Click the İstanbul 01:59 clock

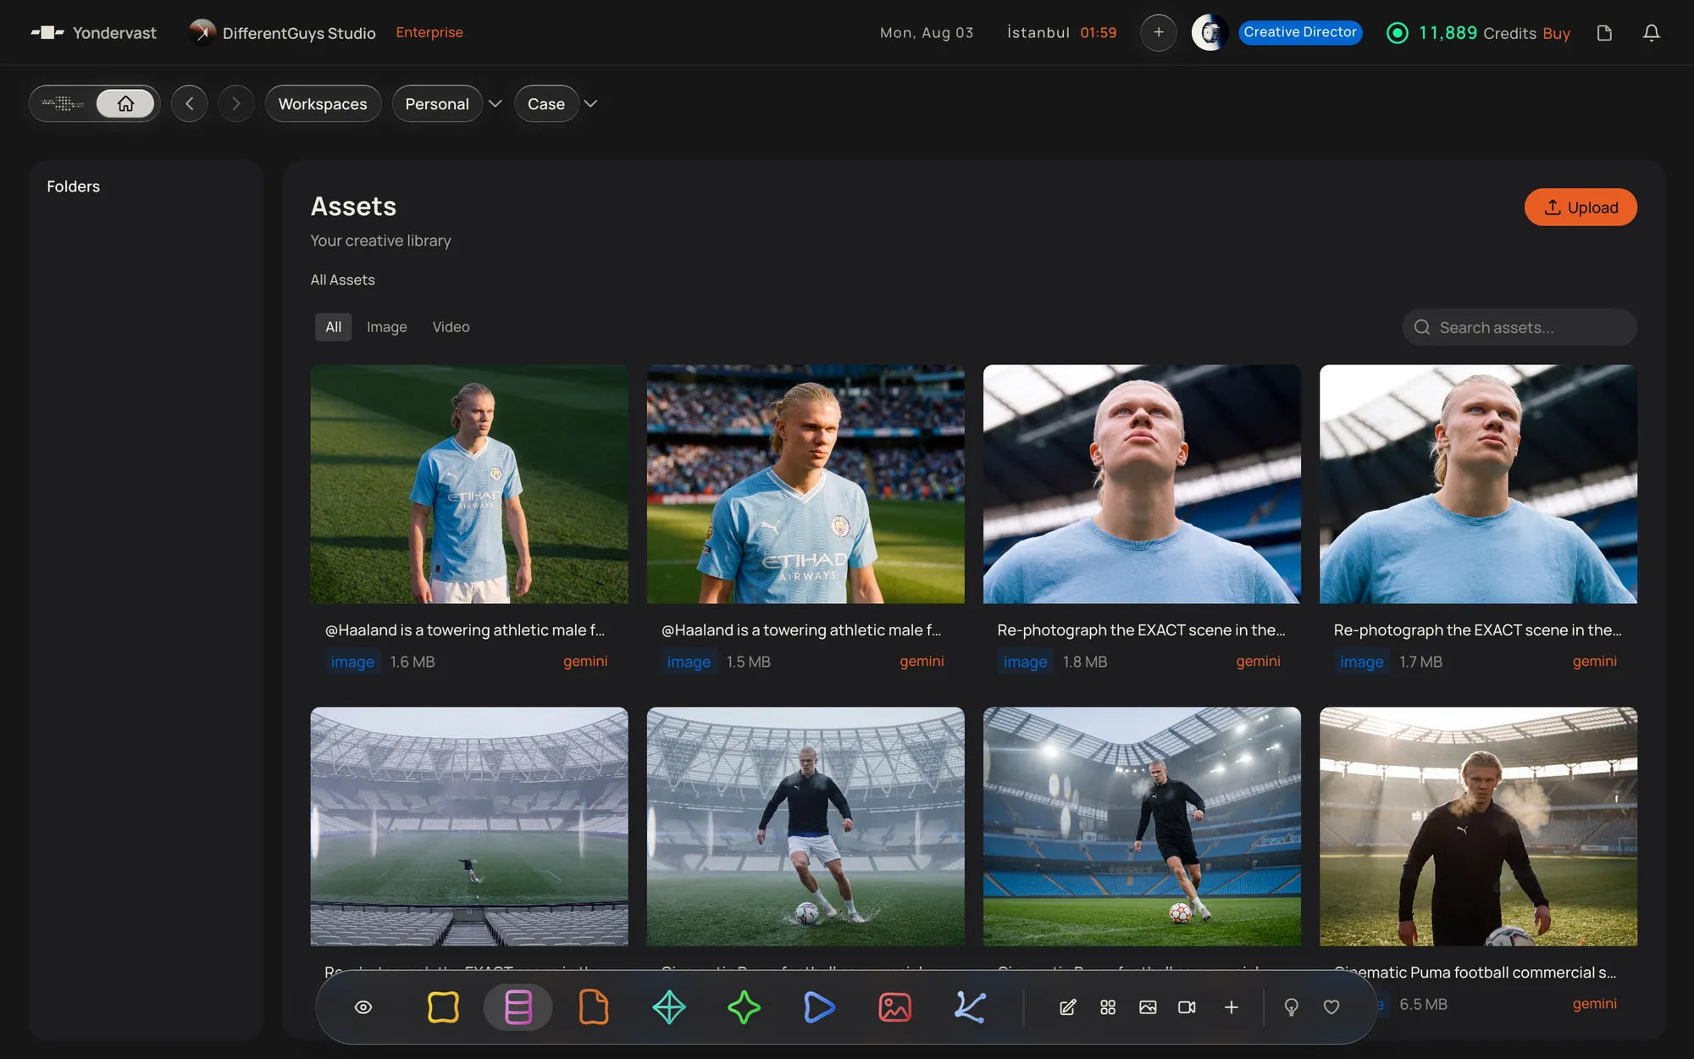tap(1061, 33)
